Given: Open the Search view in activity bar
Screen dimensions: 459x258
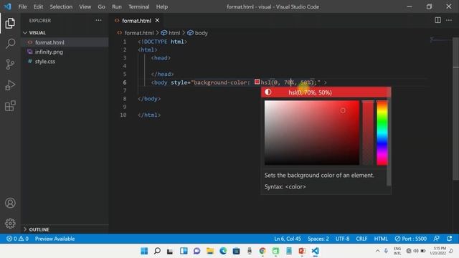Looking at the screenshot, I should pos(10,44).
